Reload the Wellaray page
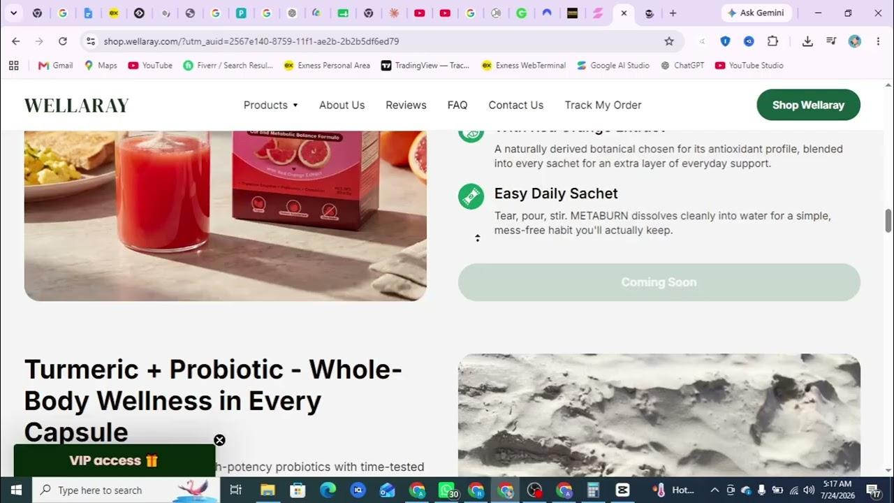894x503 pixels. click(63, 41)
